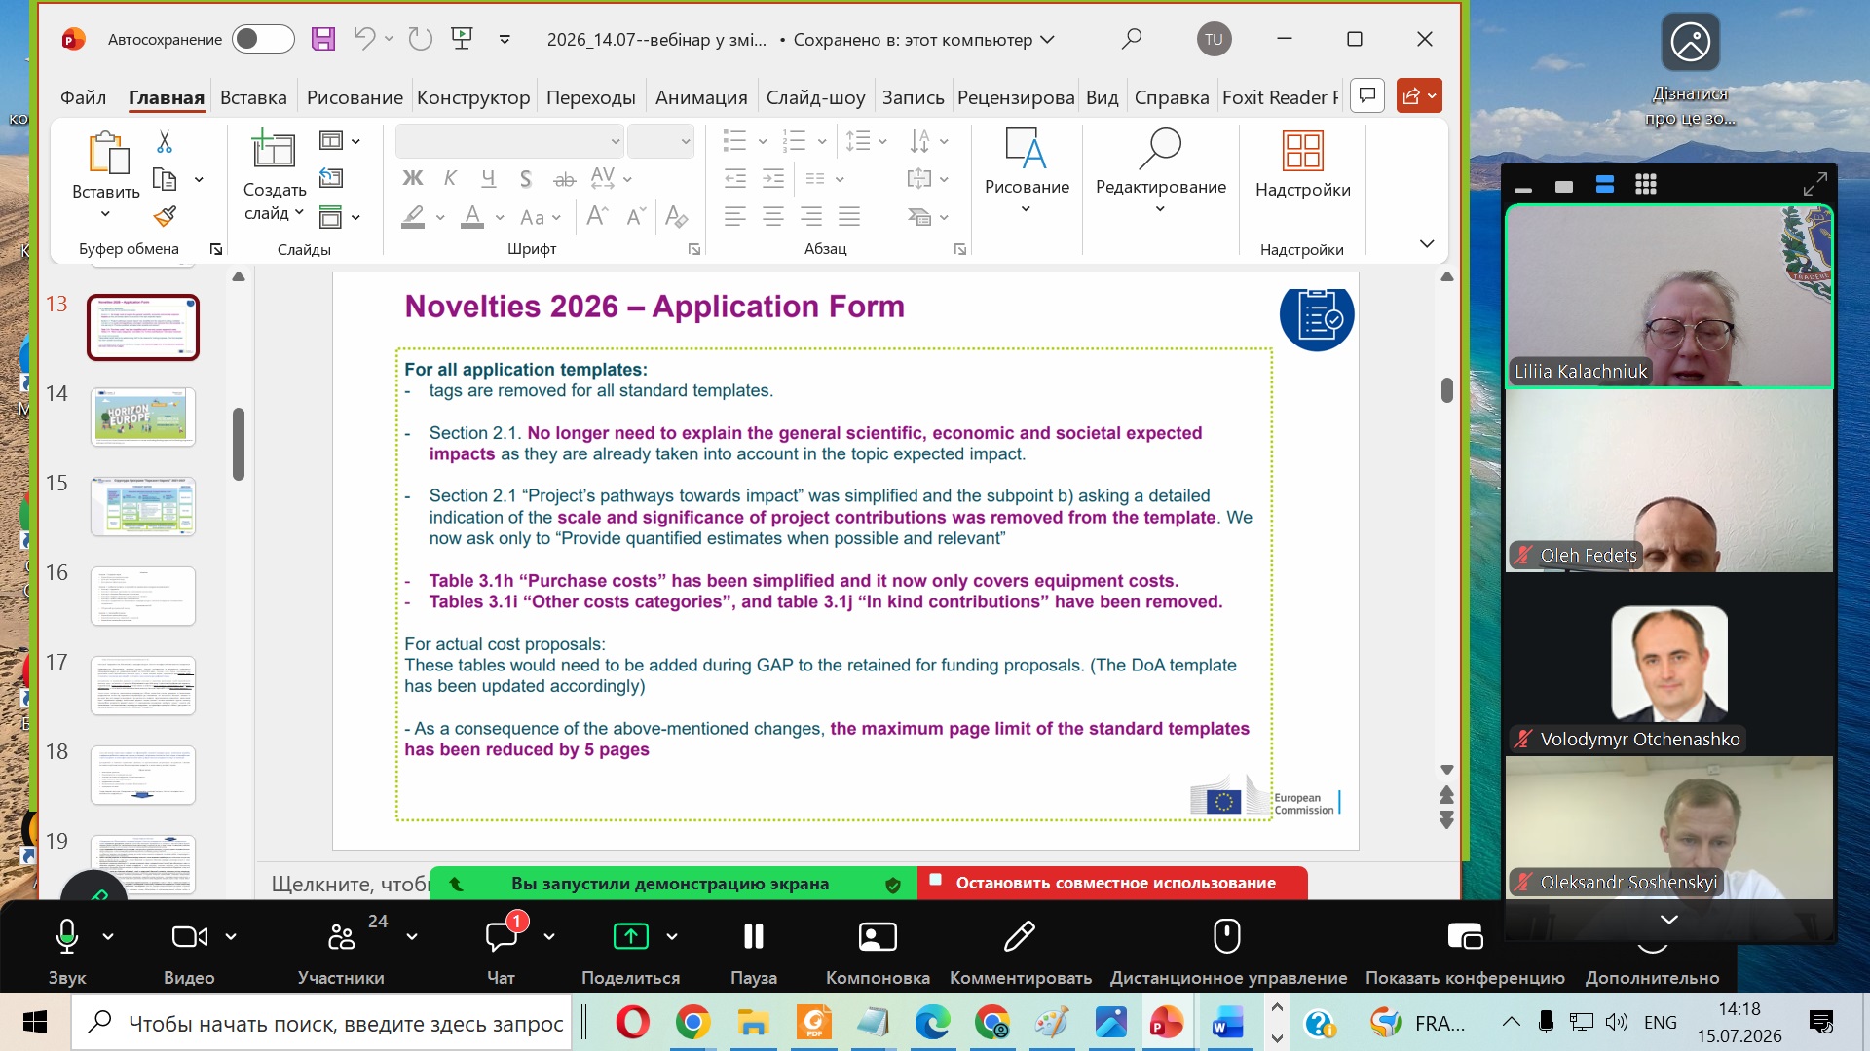The height and width of the screenshot is (1051, 1870).
Task: Expand Рисование drawing dropdown
Action: coord(1026,208)
